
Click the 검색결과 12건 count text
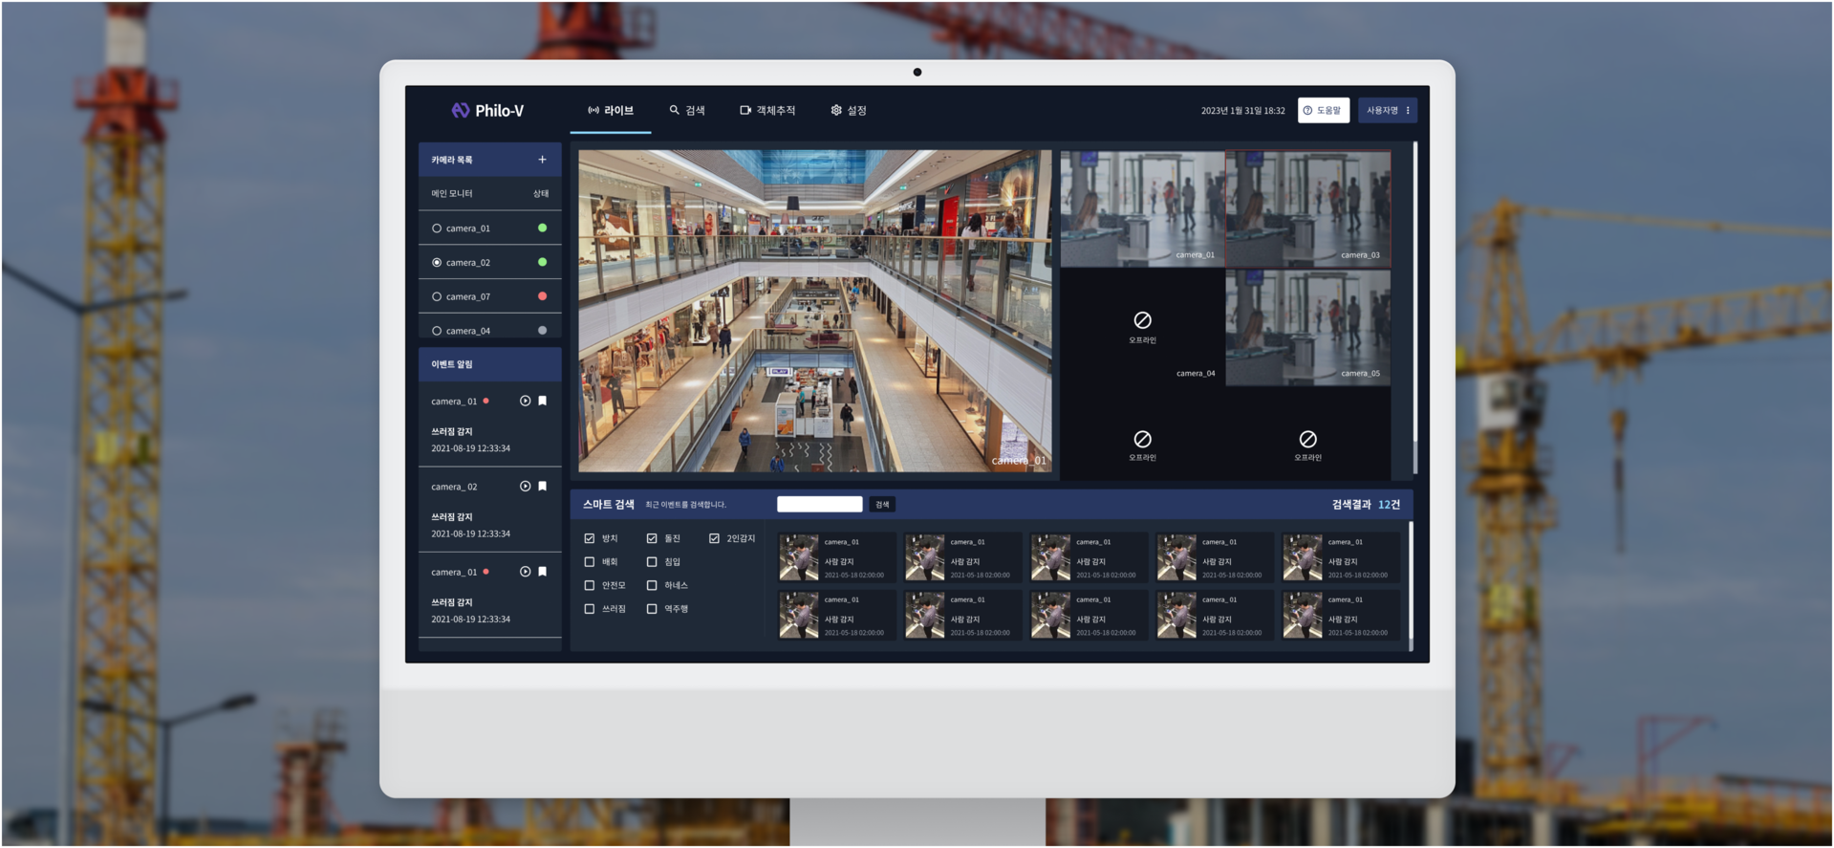pos(1366,505)
